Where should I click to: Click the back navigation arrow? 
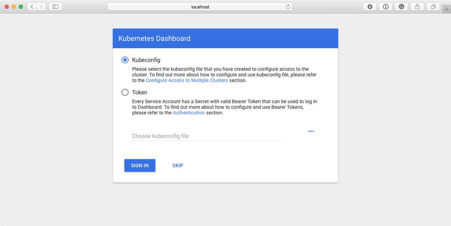(x=32, y=6)
